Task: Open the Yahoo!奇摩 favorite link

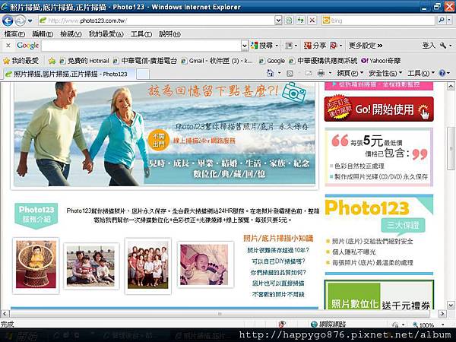Action: [x=381, y=61]
